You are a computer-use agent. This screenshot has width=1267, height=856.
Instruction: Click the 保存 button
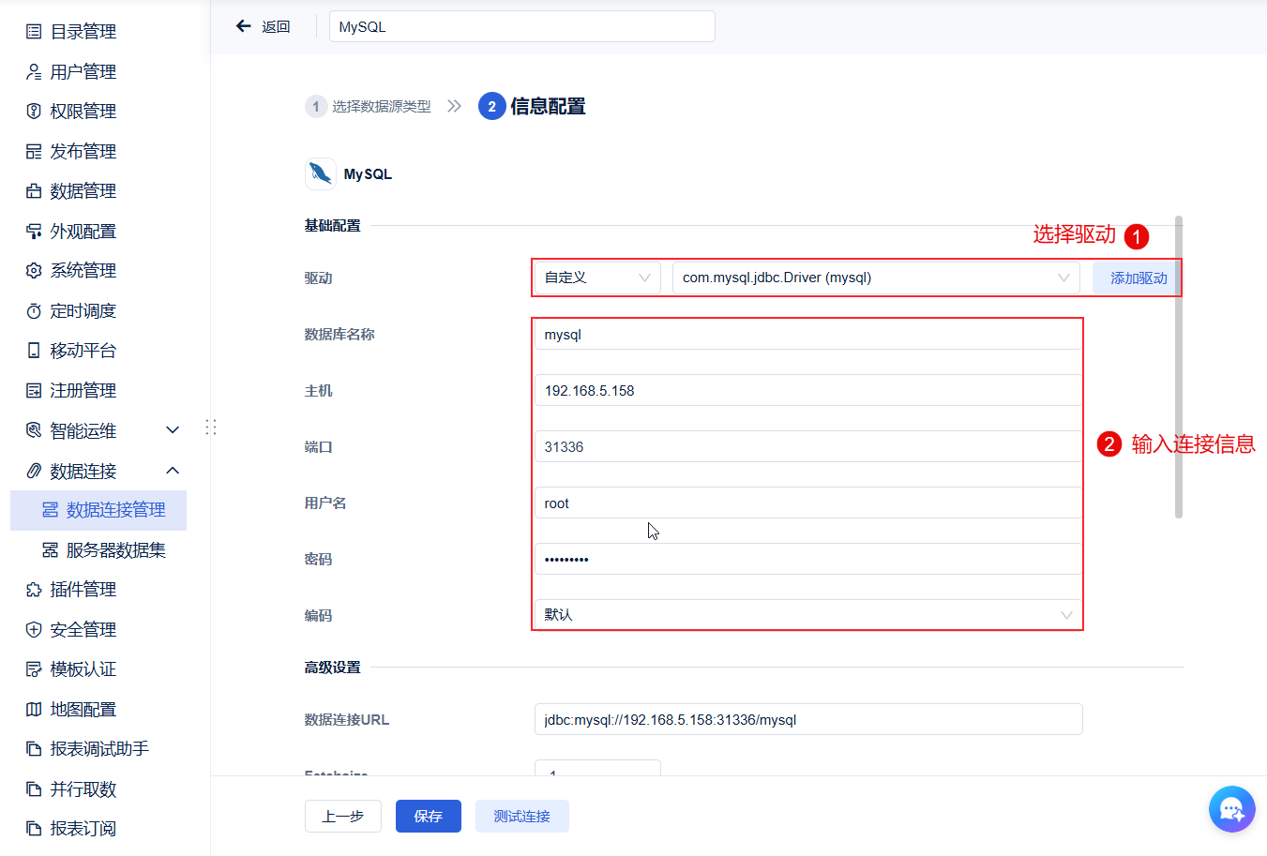coord(429,817)
